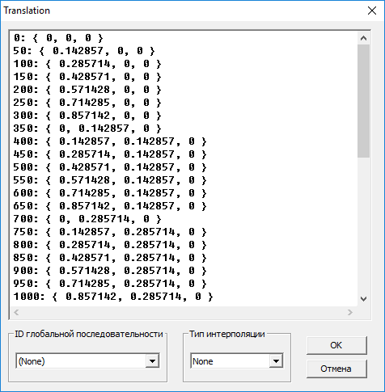Click the line "0: { 0, 0, 0 }"
The height and width of the screenshot is (392, 385).
[x=58, y=38]
